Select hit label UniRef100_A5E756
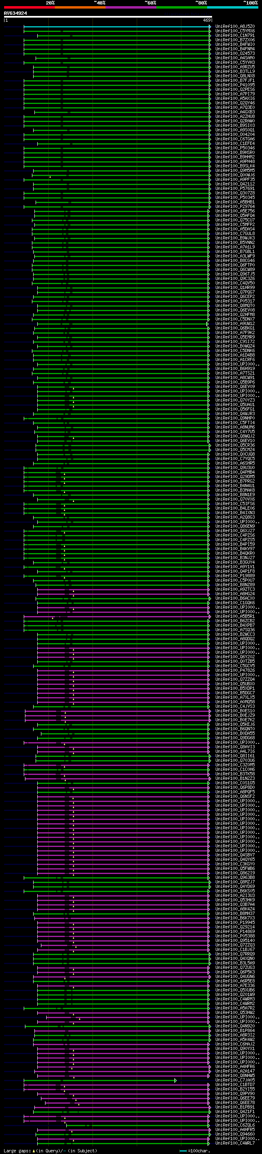 click(235, 211)
